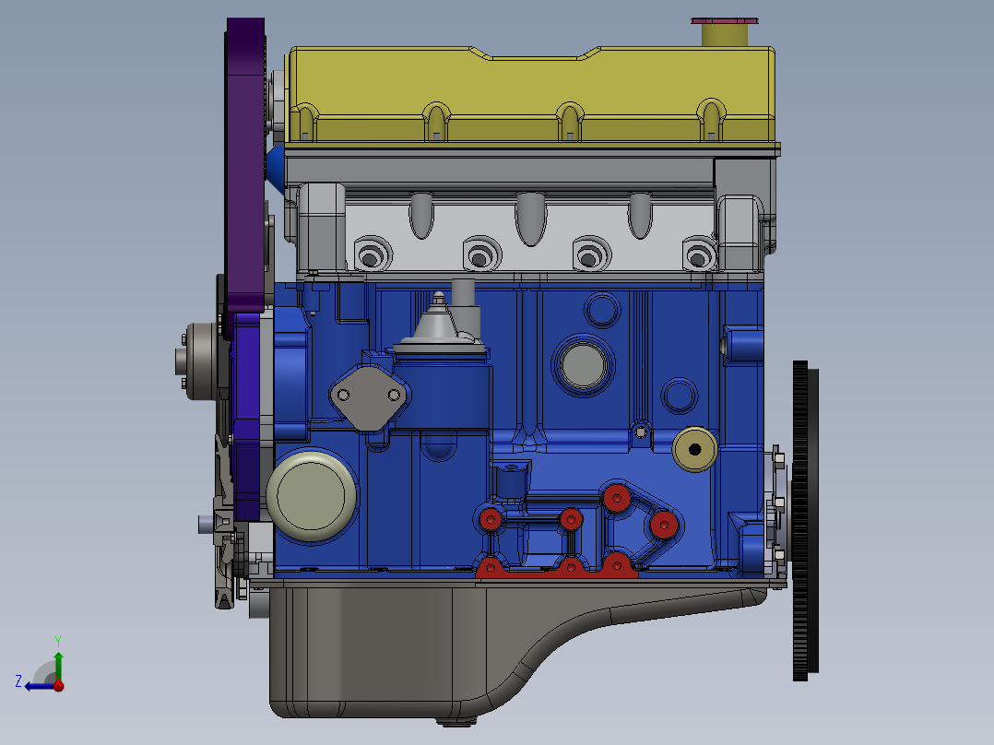Select the oil drain plug under the pan
This screenshot has height=745, width=994.
pyautogui.click(x=456, y=722)
